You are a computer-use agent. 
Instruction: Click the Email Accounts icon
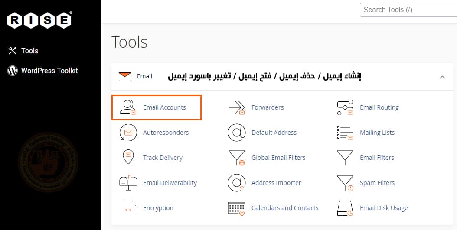(x=128, y=107)
